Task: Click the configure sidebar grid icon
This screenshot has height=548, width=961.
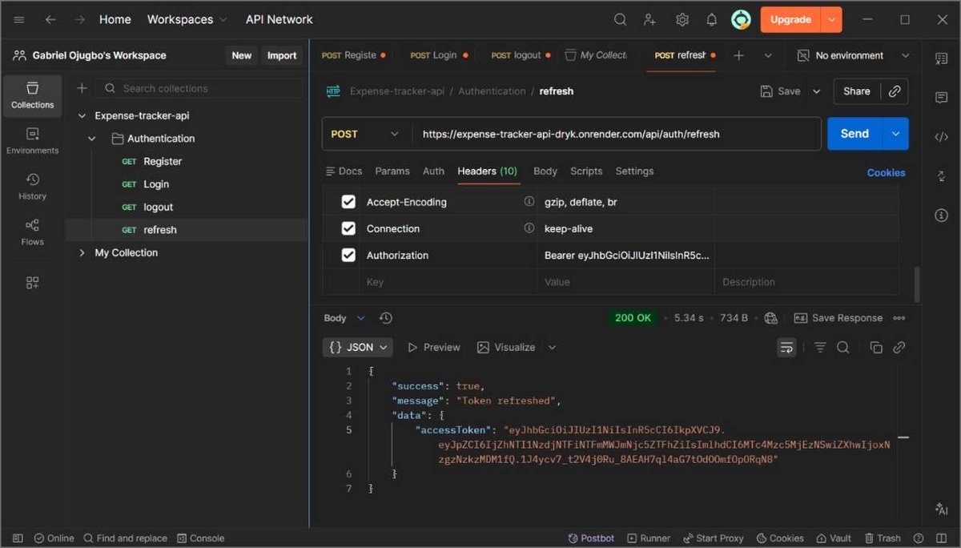Action: tap(33, 283)
